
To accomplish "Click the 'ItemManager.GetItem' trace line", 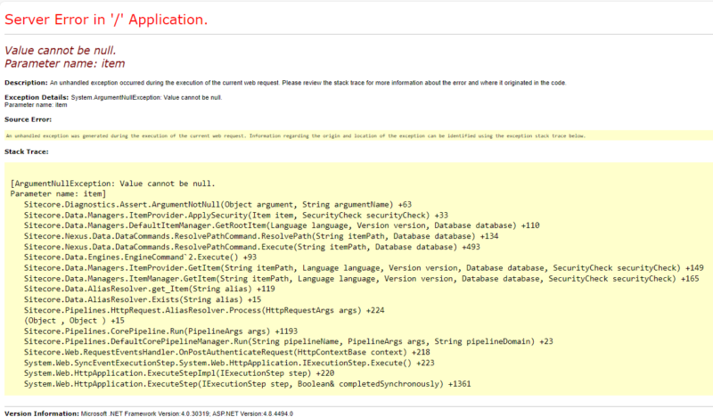I will [362, 278].
